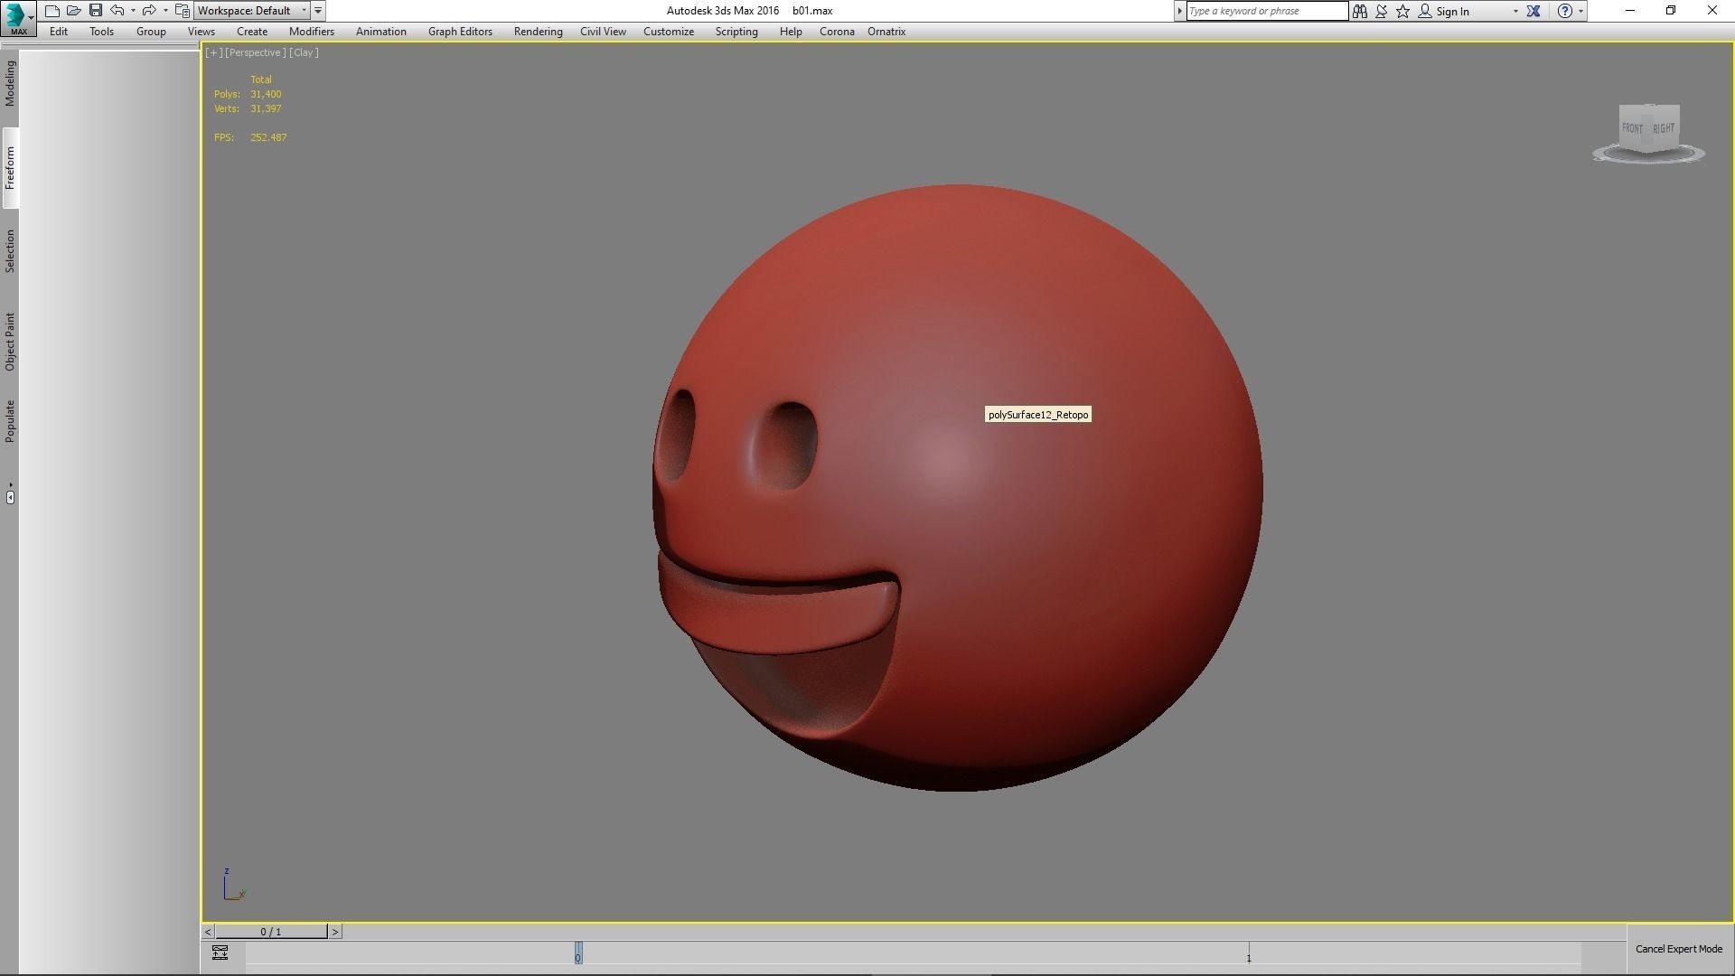The height and width of the screenshot is (976, 1735).
Task: Open the Scripting menu
Action: point(736,32)
